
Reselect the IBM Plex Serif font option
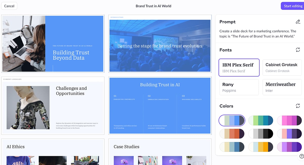(239, 67)
